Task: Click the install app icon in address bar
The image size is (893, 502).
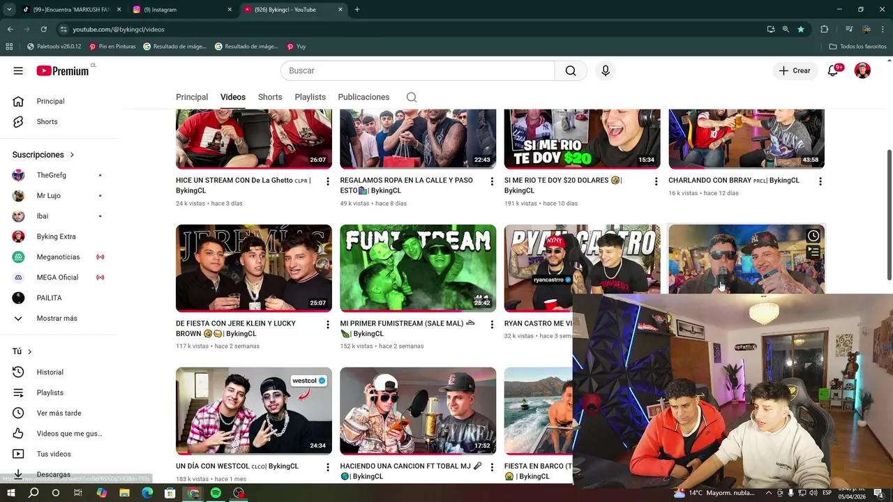Action: click(x=771, y=29)
